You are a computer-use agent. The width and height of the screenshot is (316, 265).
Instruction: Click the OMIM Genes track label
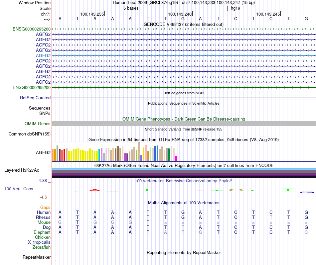(x=38, y=124)
